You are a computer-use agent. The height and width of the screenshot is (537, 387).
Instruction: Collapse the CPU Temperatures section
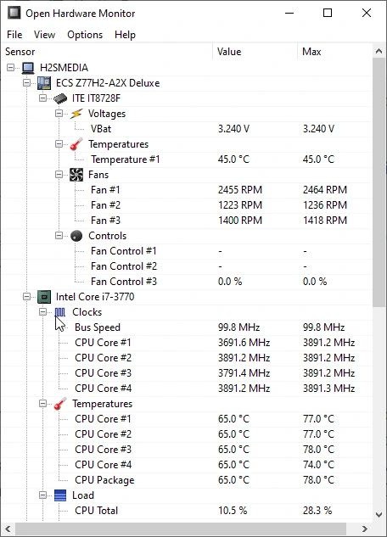pyautogui.click(x=42, y=403)
